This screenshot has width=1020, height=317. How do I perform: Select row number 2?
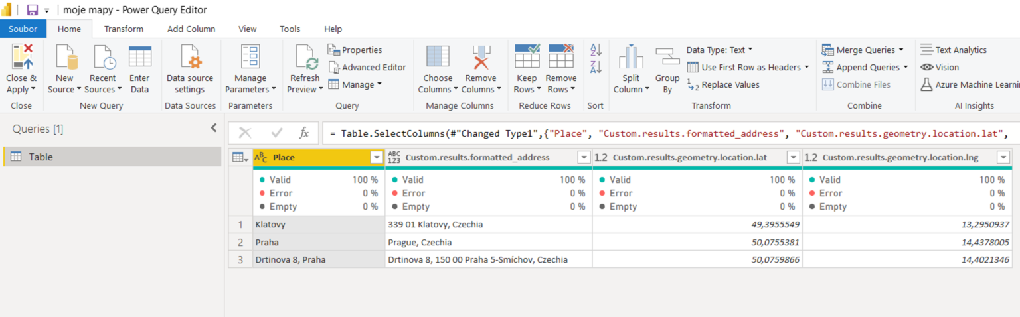[240, 242]
